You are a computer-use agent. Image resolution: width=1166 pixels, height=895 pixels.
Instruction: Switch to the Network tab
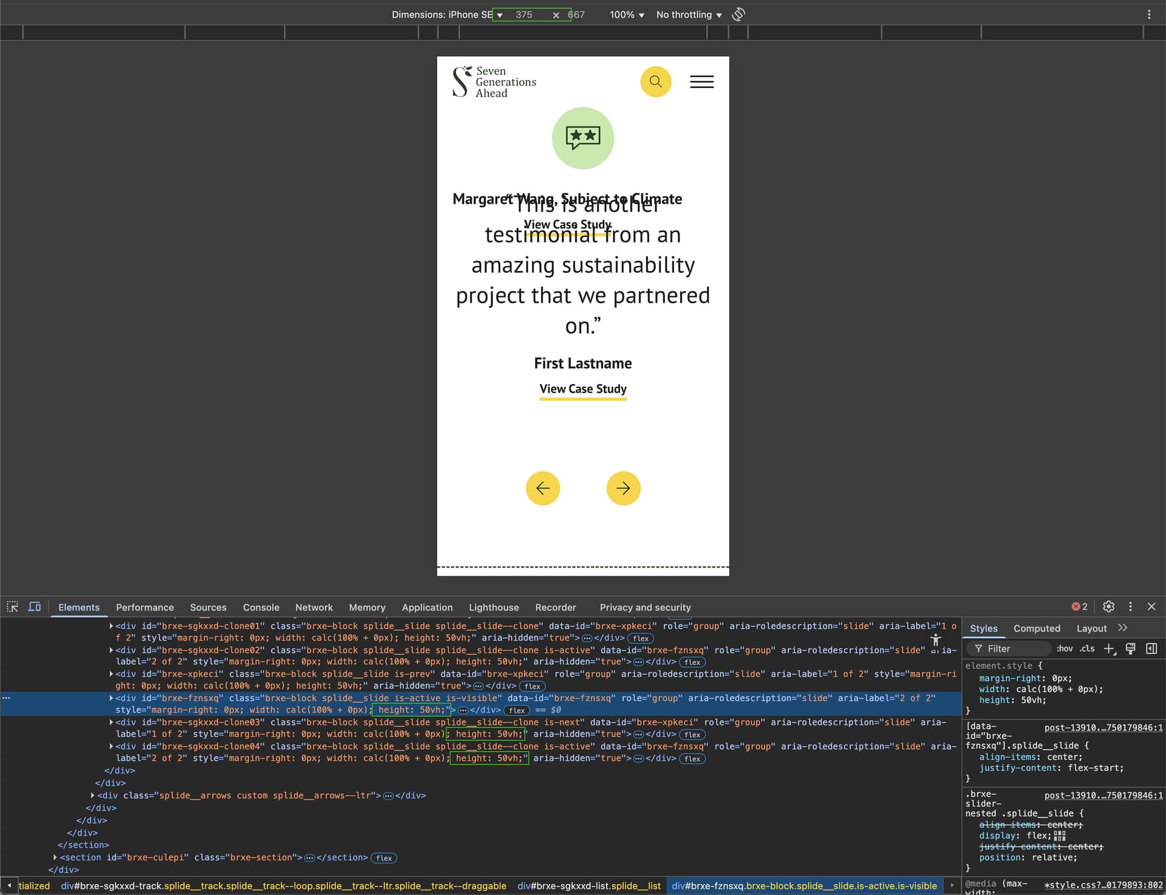point(314,607)
